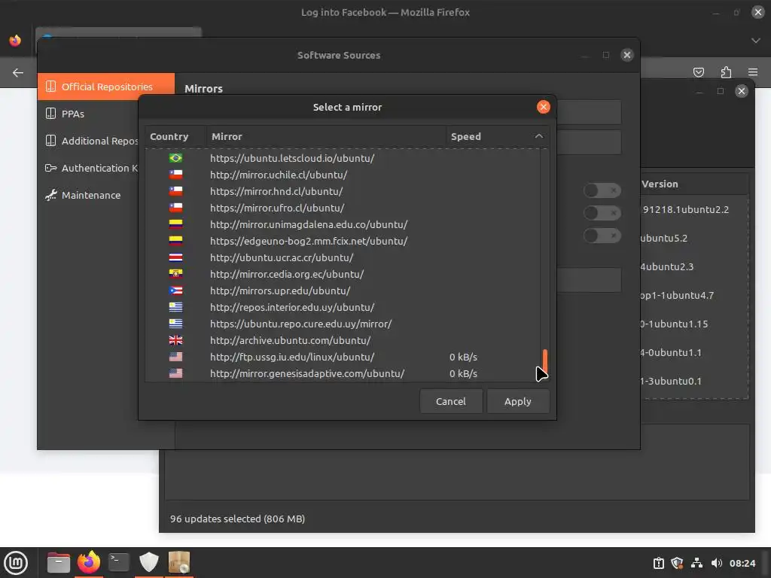Viewport: 771px width, 578px height.
Task: Apply the selected mirror
Action: (x=518, y=402)
